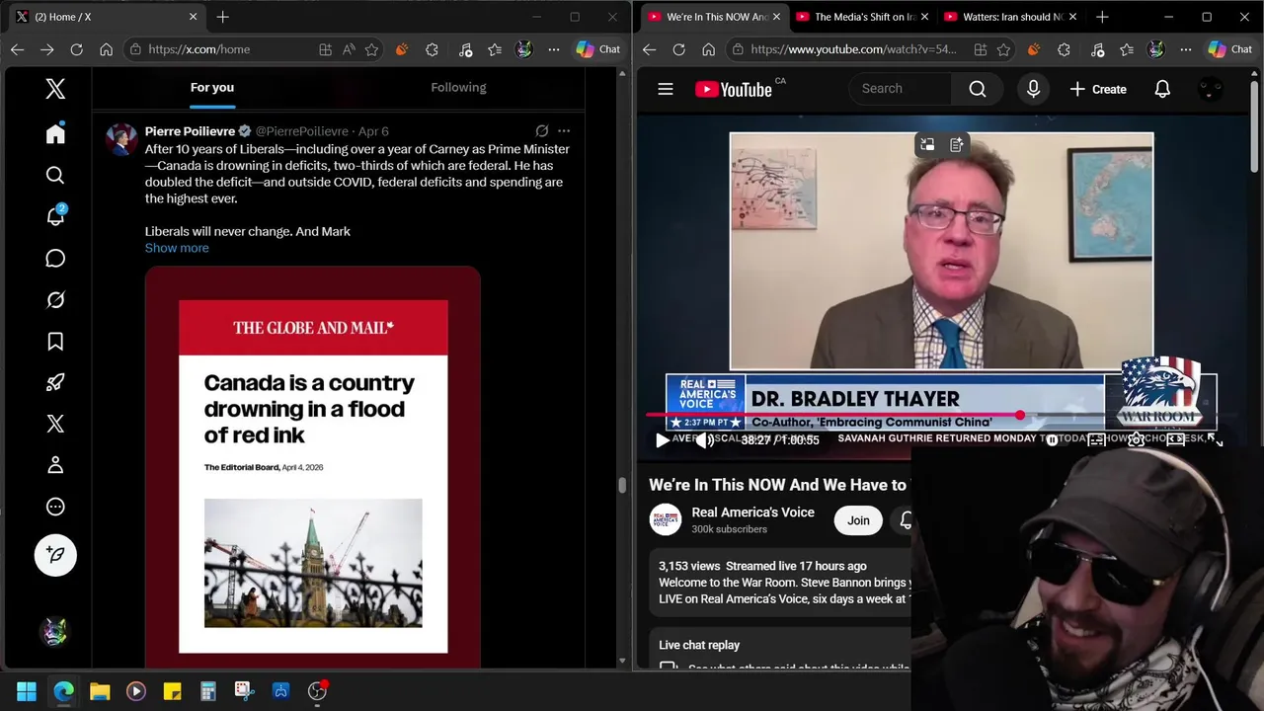Open Settings and more in YouTube window
The height and width of the screenshot is (711, 1264).
point(1186,49)
